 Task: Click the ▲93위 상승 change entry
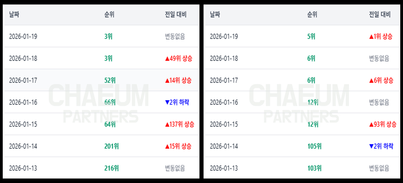[x=381, y=124]
